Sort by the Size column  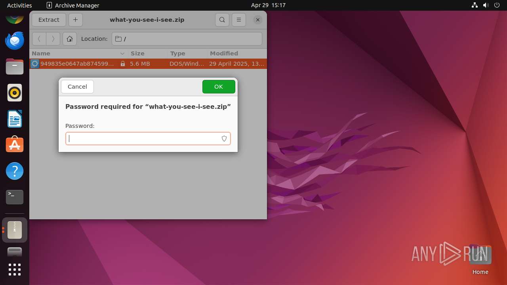(148, 53)
